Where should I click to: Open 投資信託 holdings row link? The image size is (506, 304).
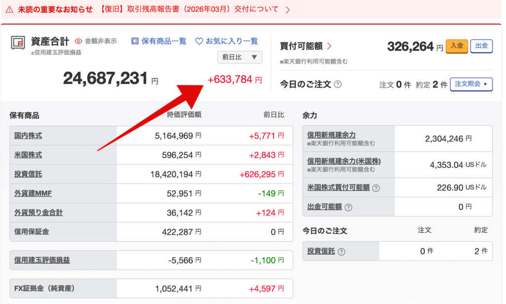click(28, 174)
